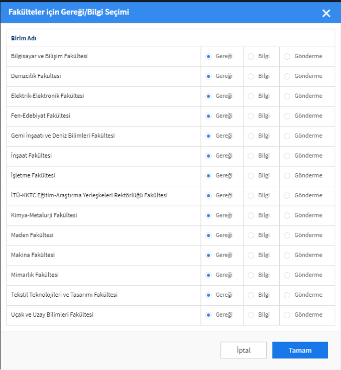Mark Fen-Edebiyat Fakültesi as Gereği
The height and width of the screenshot is (370, 341).
tap(208, 116)
